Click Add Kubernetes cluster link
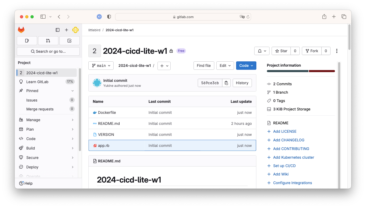 [294, 157]
